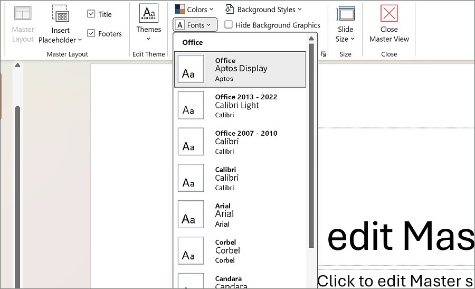Open the Background dialog launcher arrow
This screenshot has height=289, width=475.
click(x=323, y=54)
